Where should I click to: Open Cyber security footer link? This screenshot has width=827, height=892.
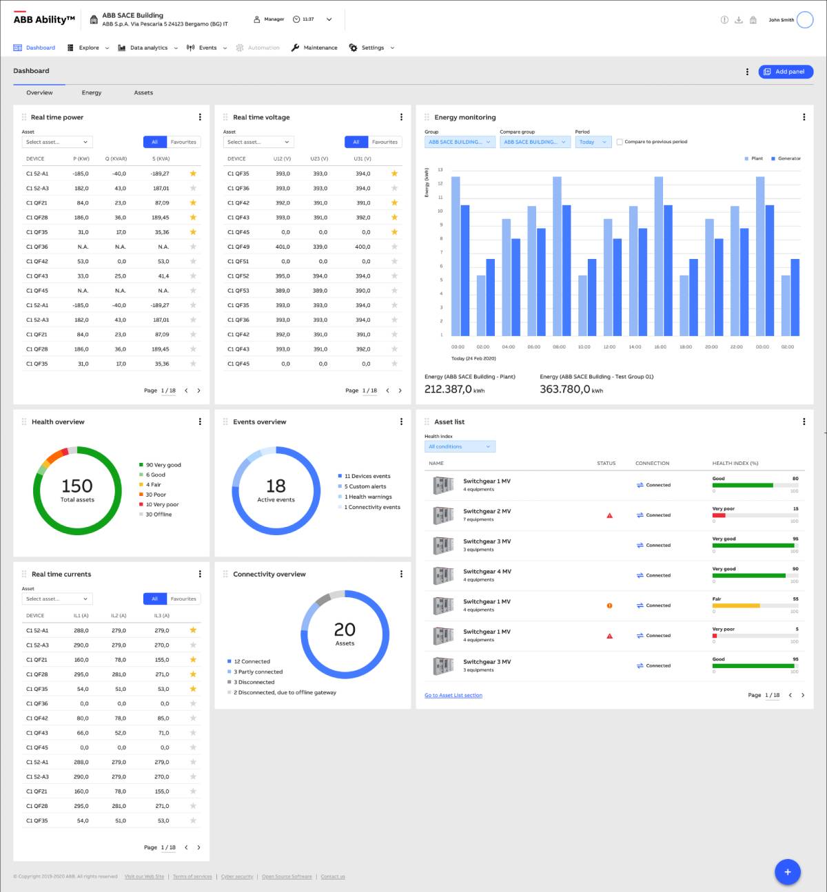point(237,877)
